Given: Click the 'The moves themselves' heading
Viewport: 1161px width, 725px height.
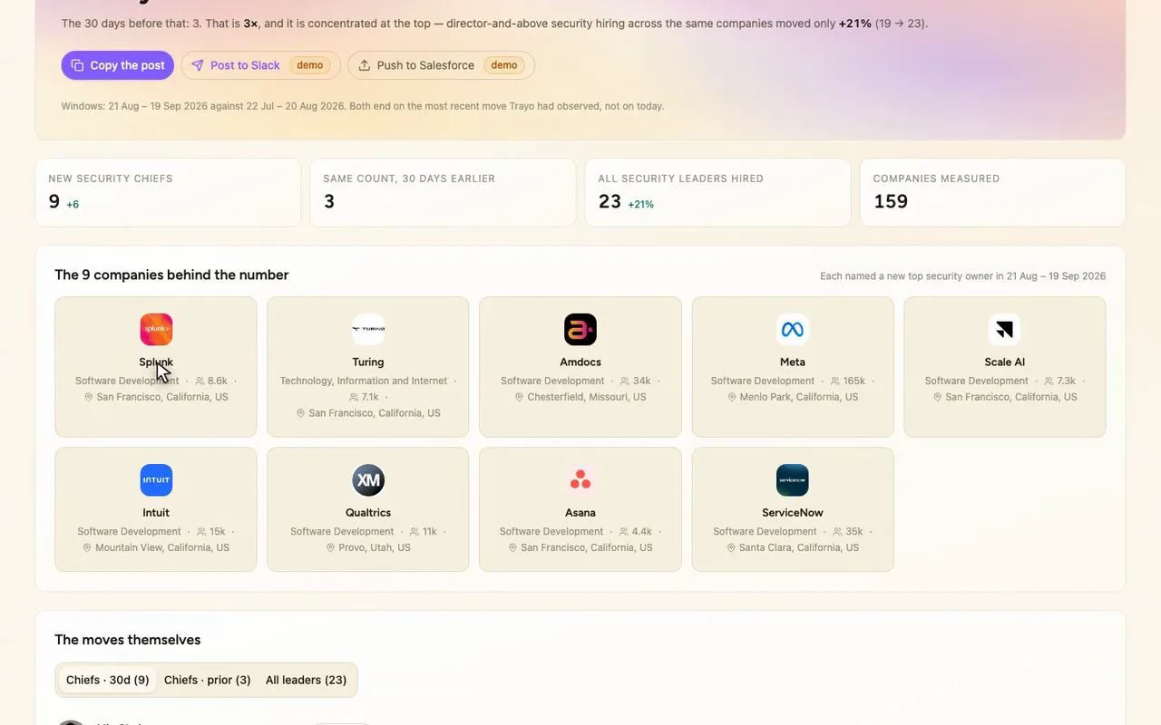Looking at the screenshot, I should pyautogui.click(x=128, y=640).
